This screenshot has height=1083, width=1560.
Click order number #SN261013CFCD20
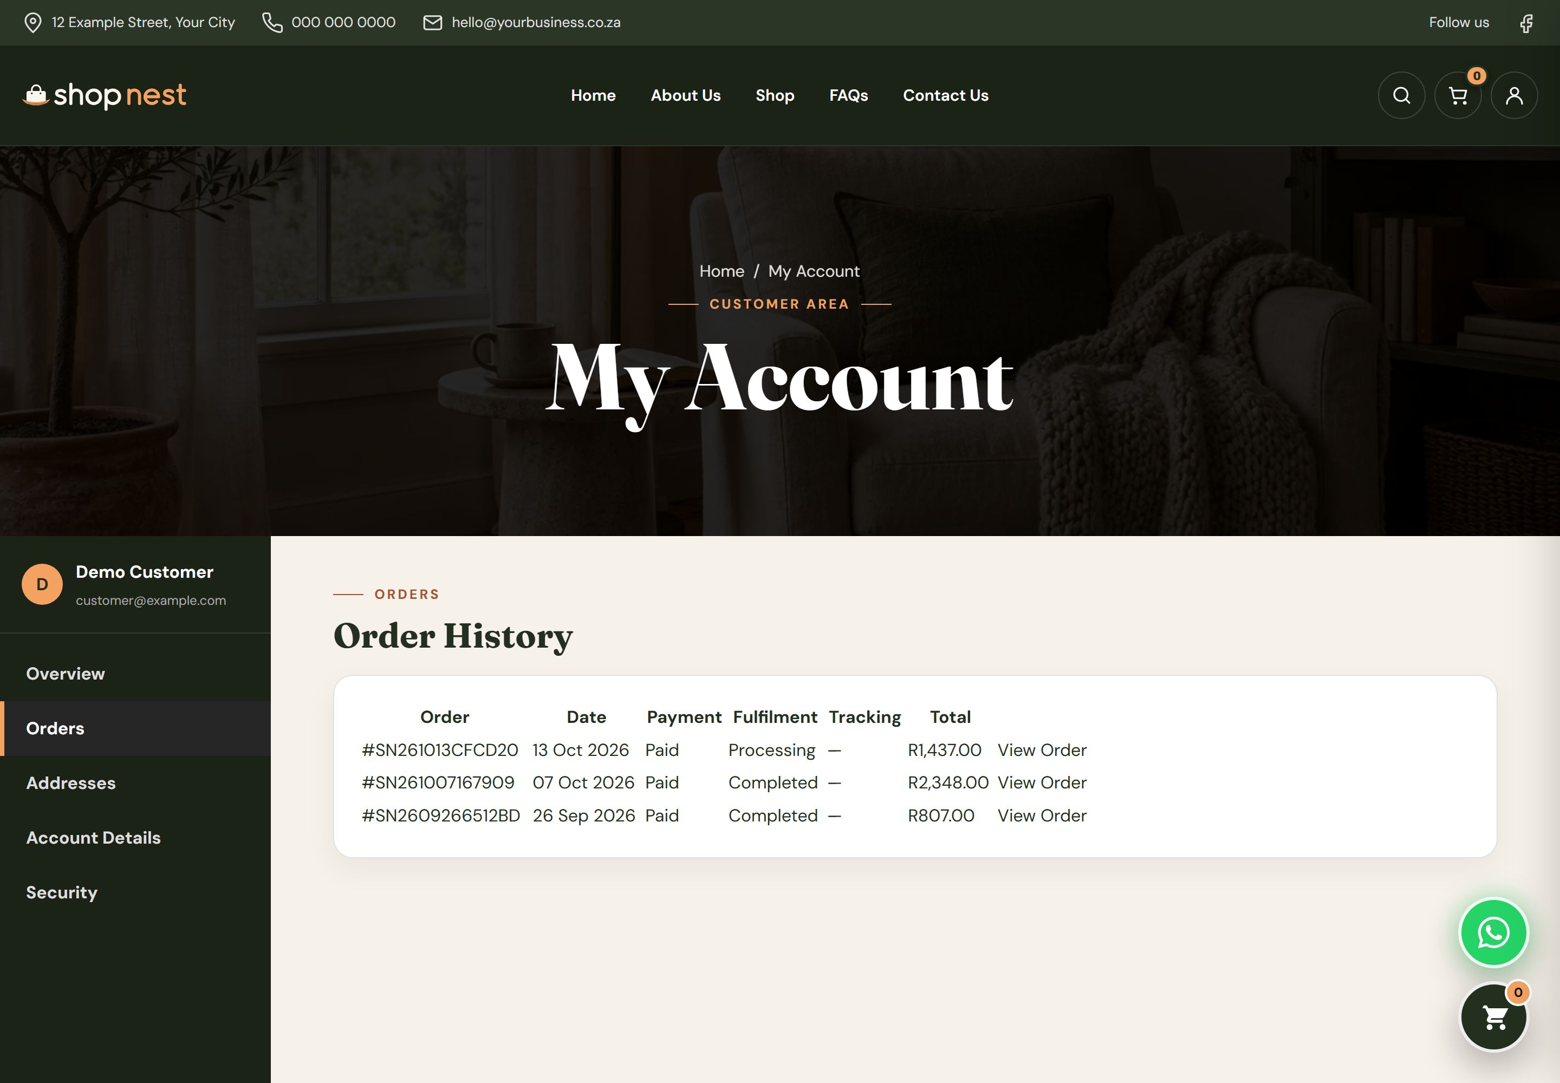(x=440, y=751)
